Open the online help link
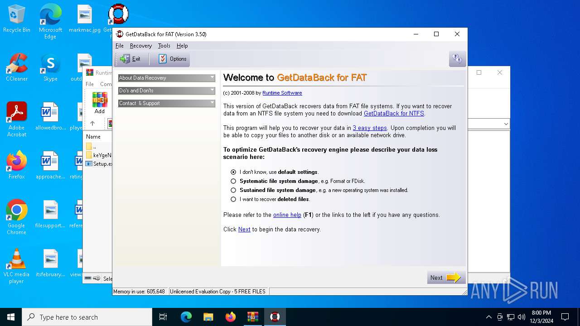Screen dimensions: 580x326 (287, 215)
